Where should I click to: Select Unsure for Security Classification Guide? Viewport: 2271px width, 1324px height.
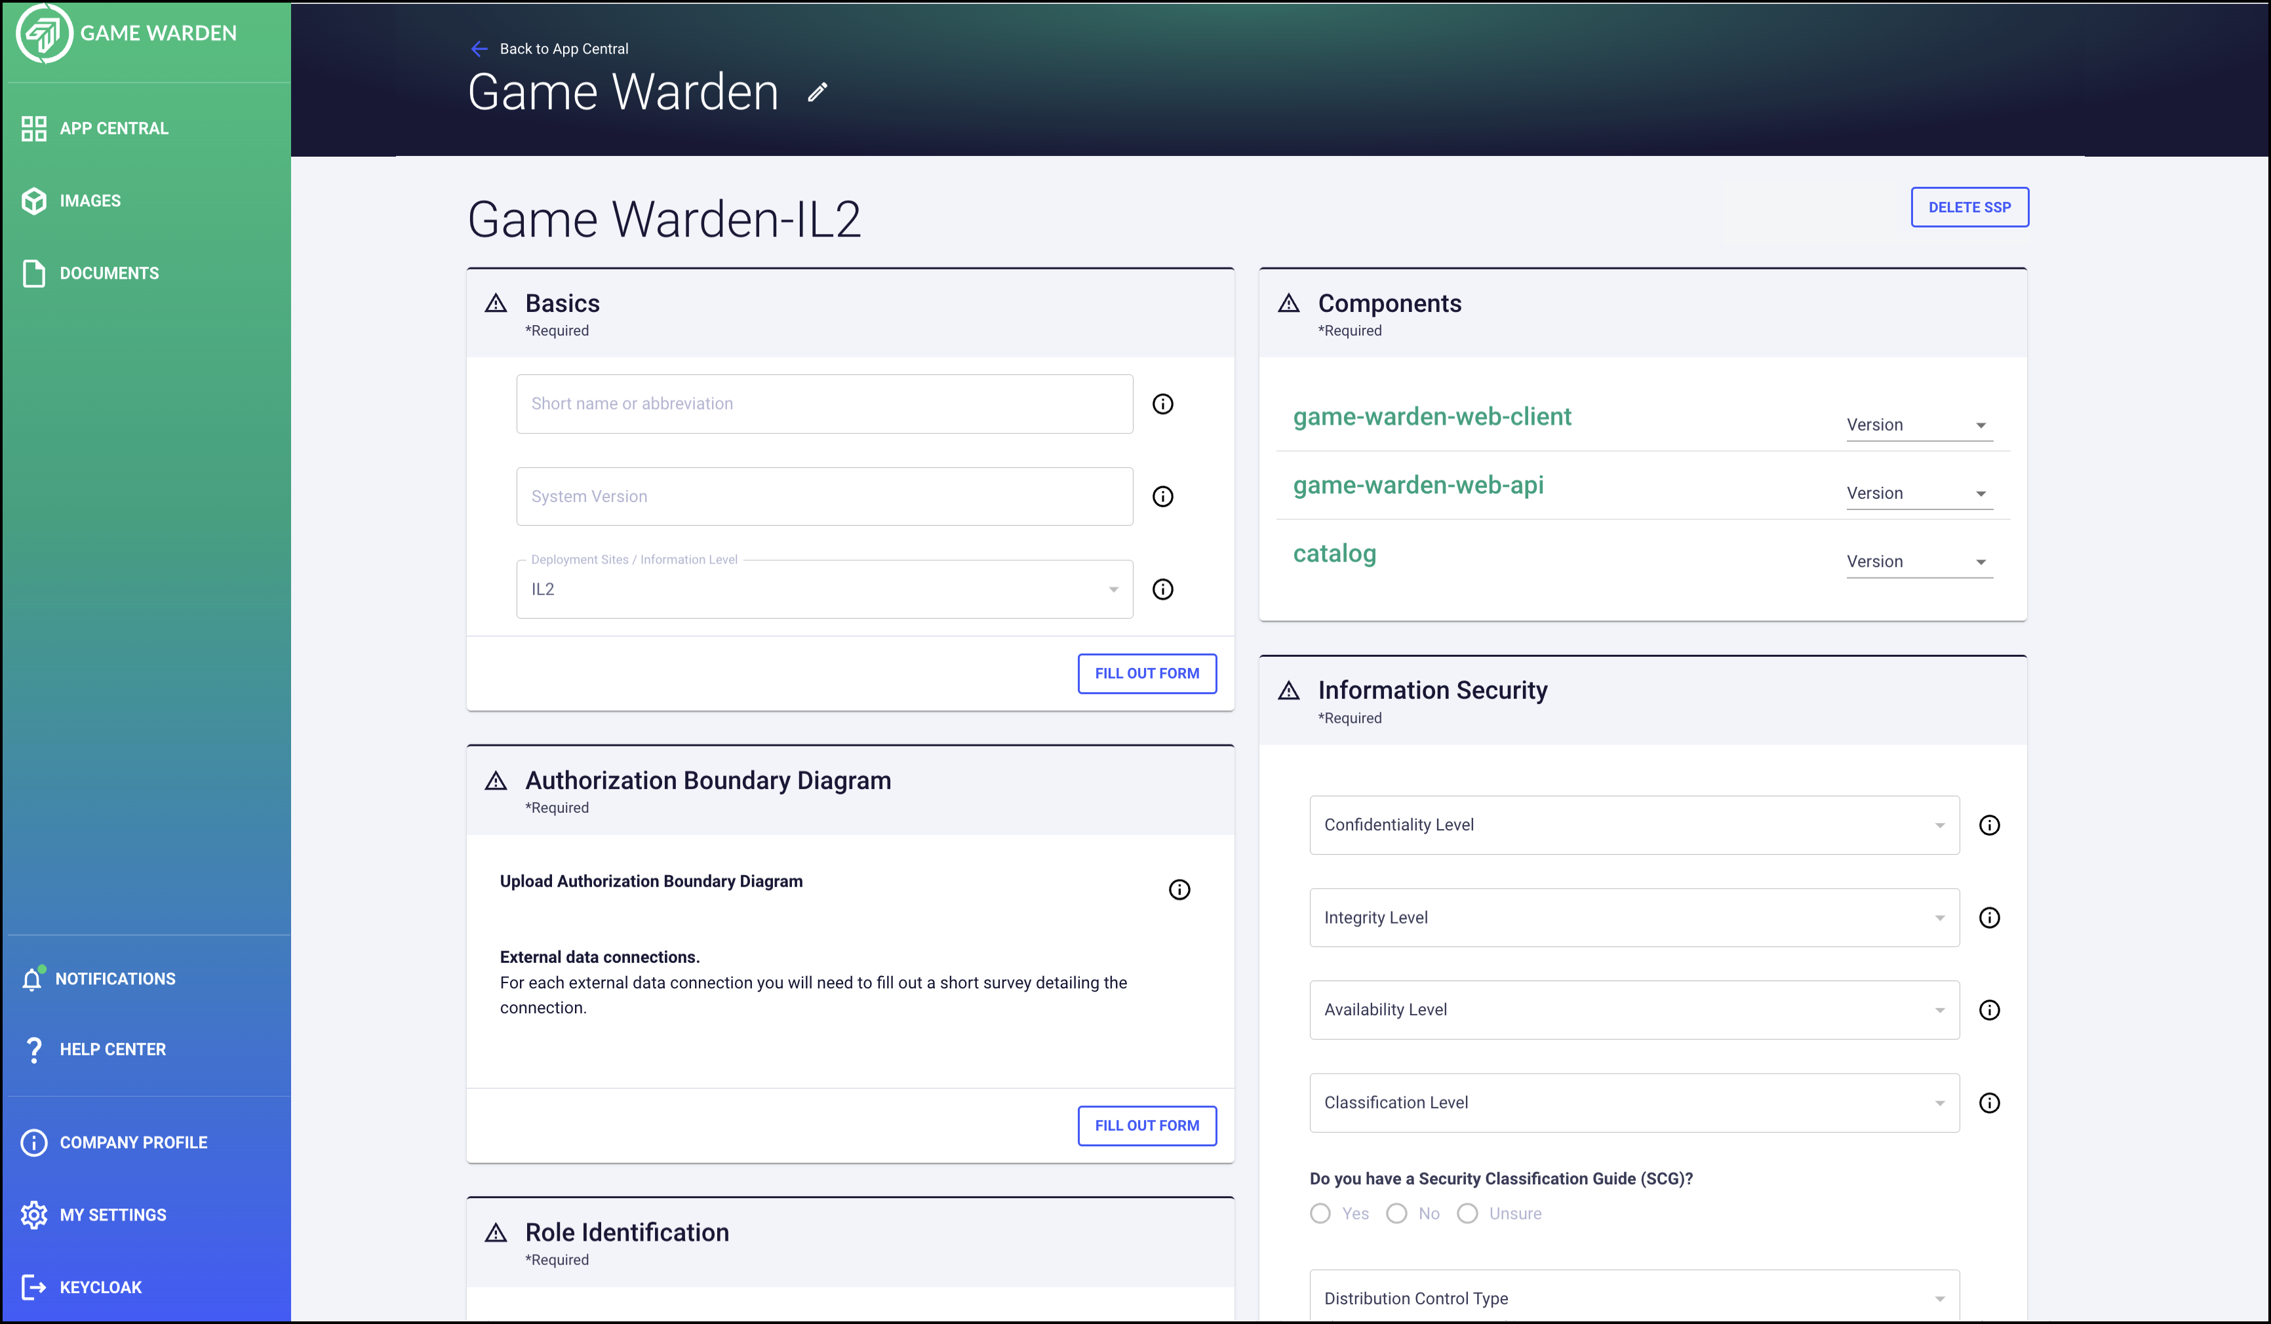point(1467,1213)
